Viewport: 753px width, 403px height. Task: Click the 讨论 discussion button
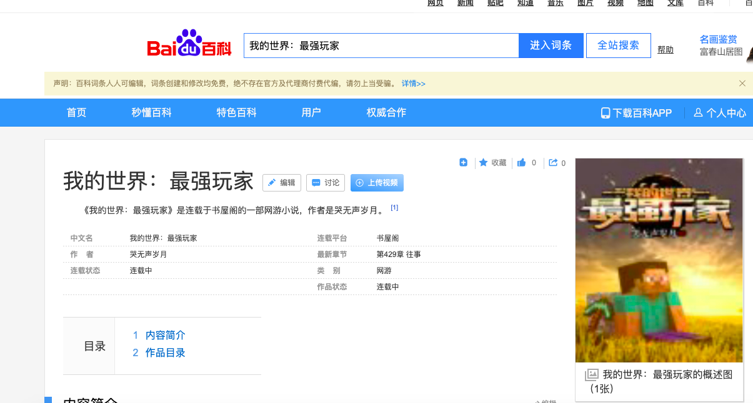(x=326, y=183)
